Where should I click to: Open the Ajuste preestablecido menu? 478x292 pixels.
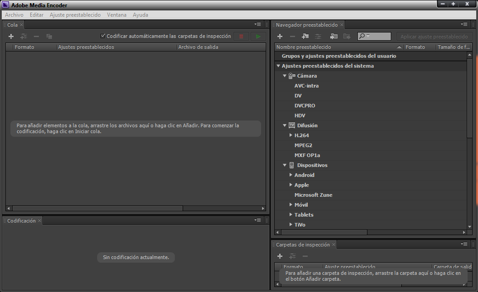point(75,14)
